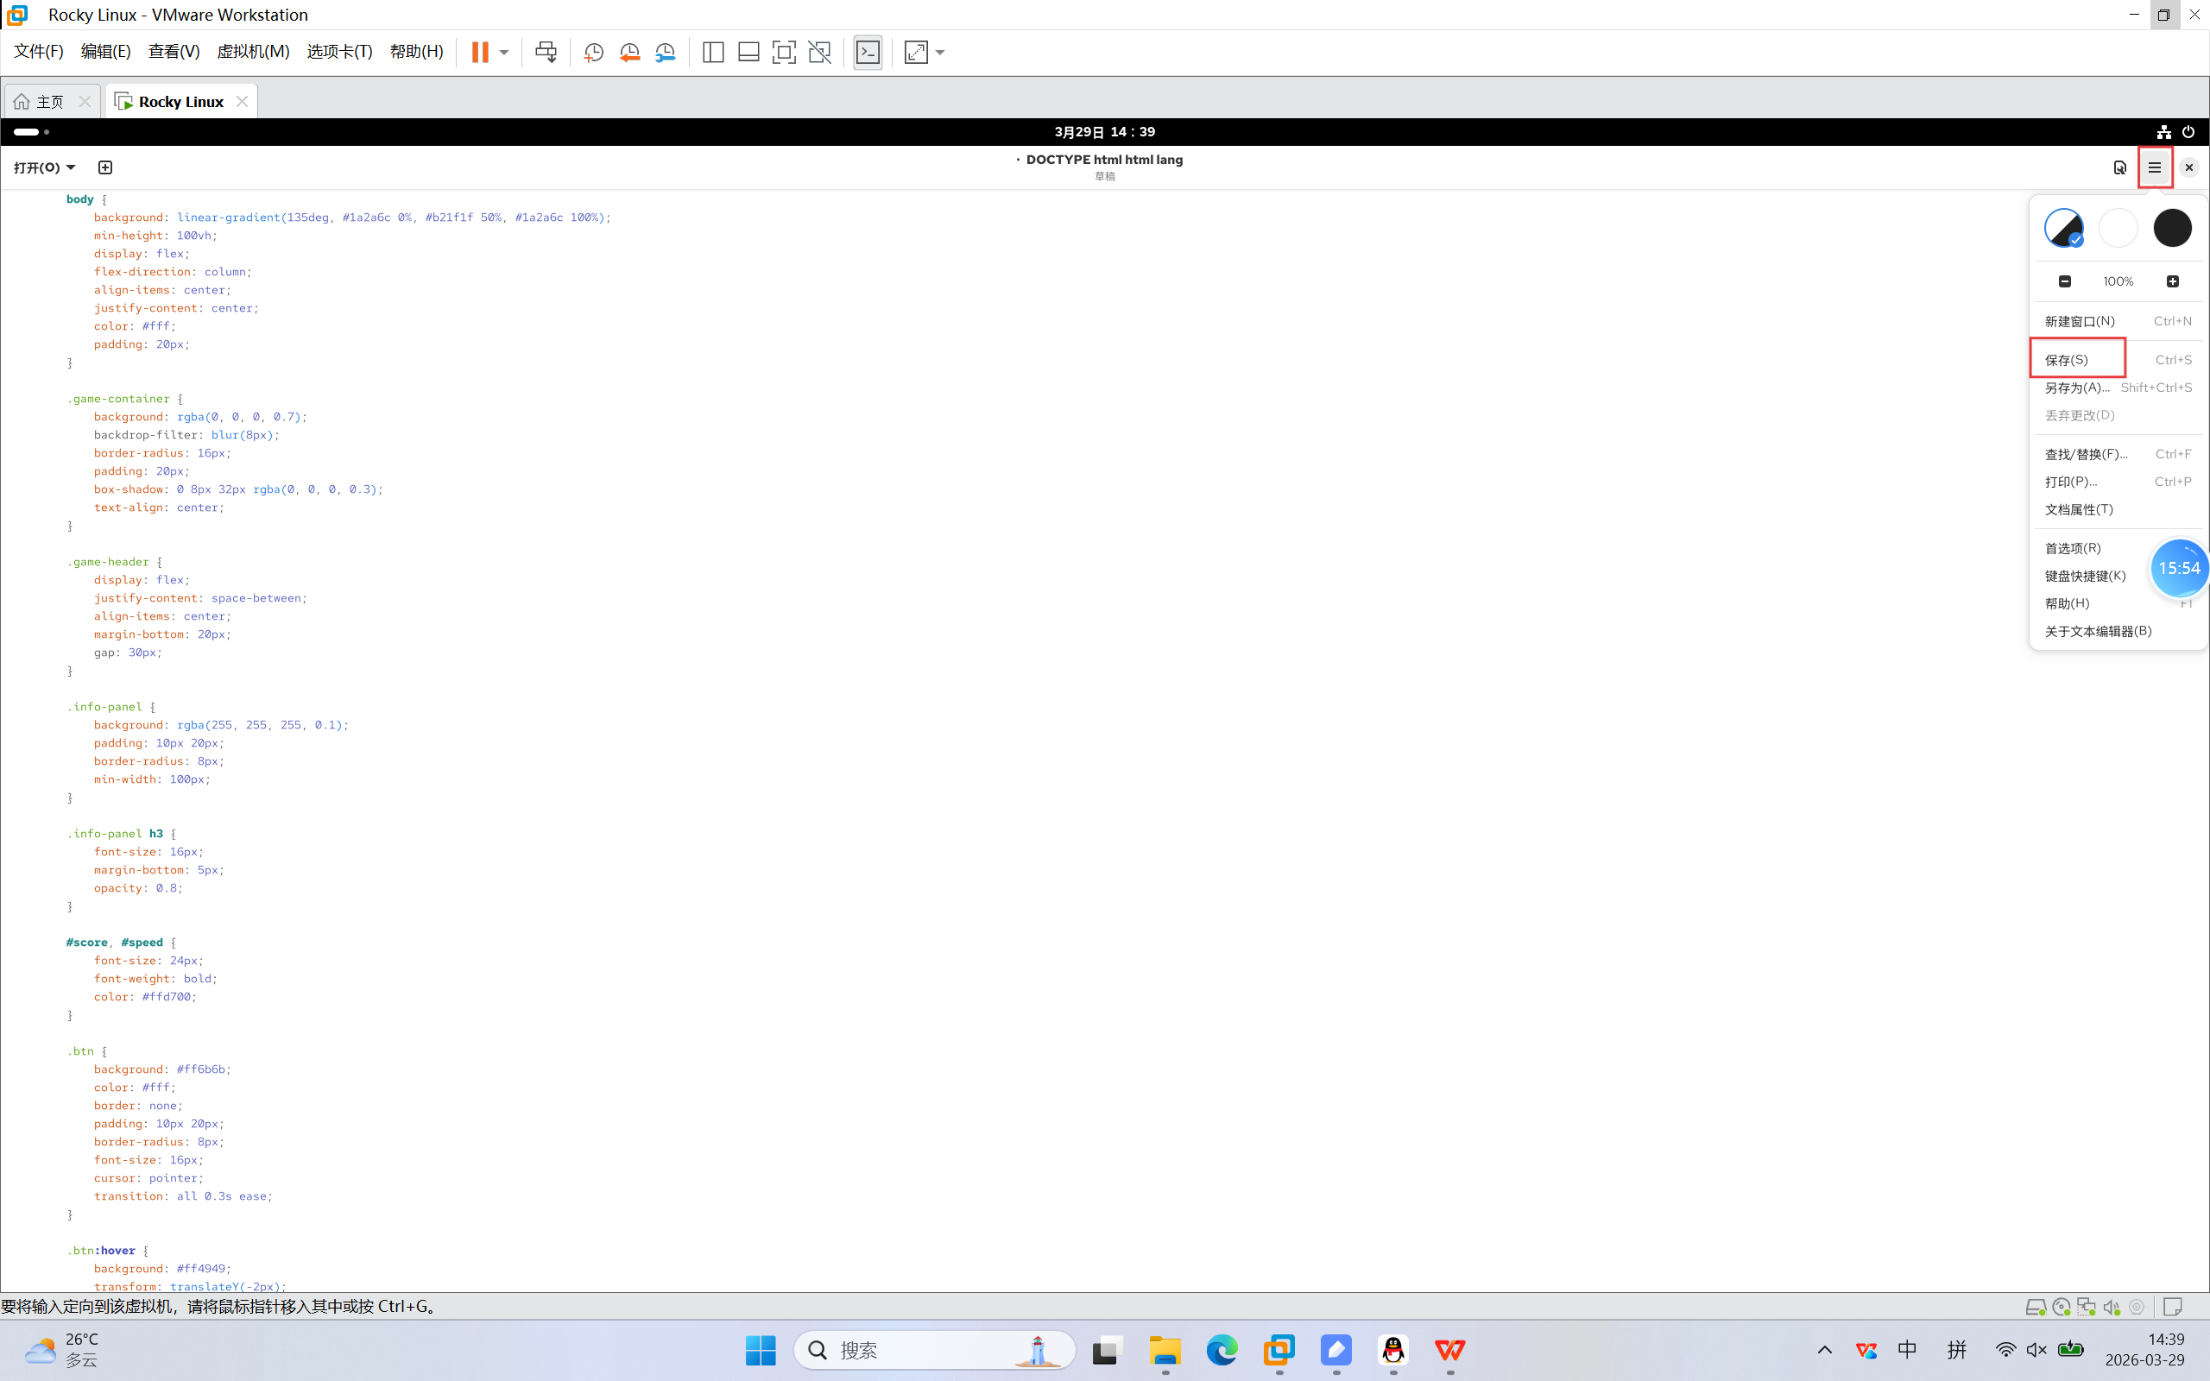Open the 虚拟机(M) menu

pos(253,51)
